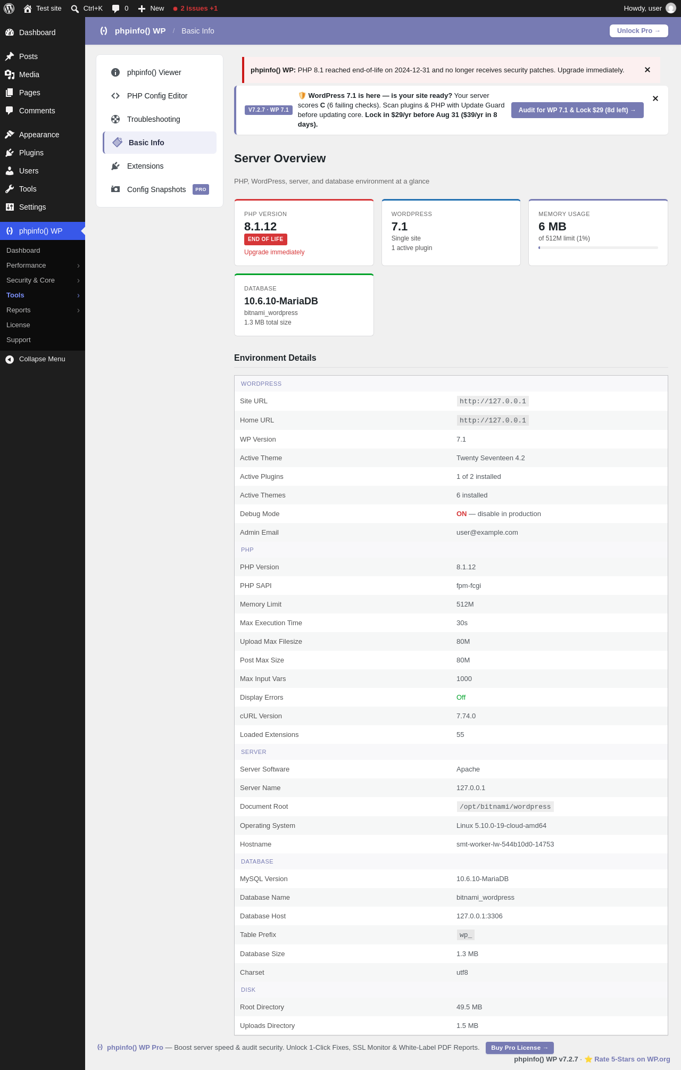Click the Active Theme Twenty Seventeen 4.2
Image resolution: width=681 pixels, height=1070 pixels.
coord(491,458)
